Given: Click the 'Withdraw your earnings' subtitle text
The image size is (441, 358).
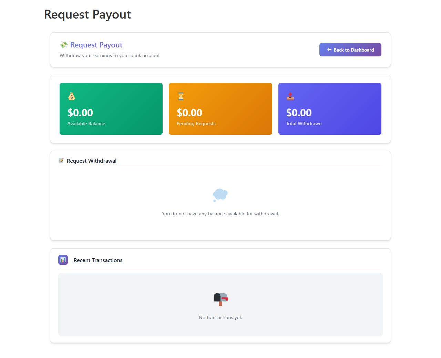Looking at the screenshot, I should (x=110, y=56).
